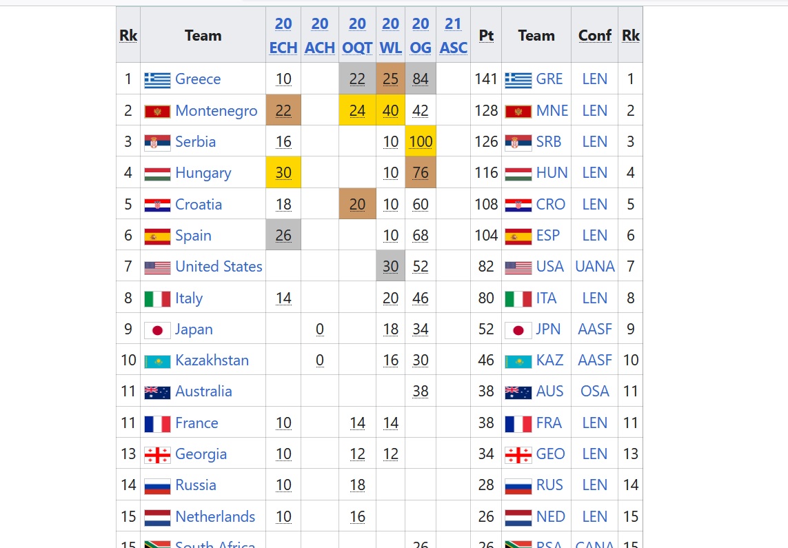788x548 pixels.
Task: Click the United States flag icon
Action: click(157, 267)
